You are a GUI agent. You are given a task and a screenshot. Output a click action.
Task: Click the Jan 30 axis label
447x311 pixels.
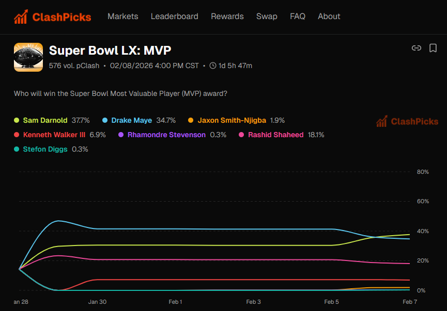click(x=97, y=302)
